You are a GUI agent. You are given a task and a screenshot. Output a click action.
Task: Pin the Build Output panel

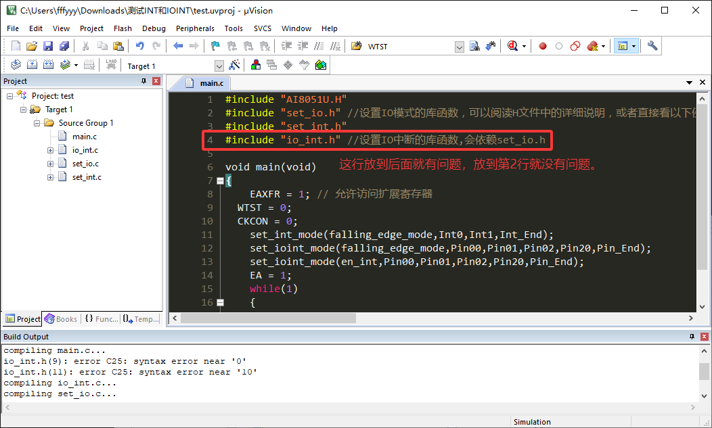(x=692, y=336)
